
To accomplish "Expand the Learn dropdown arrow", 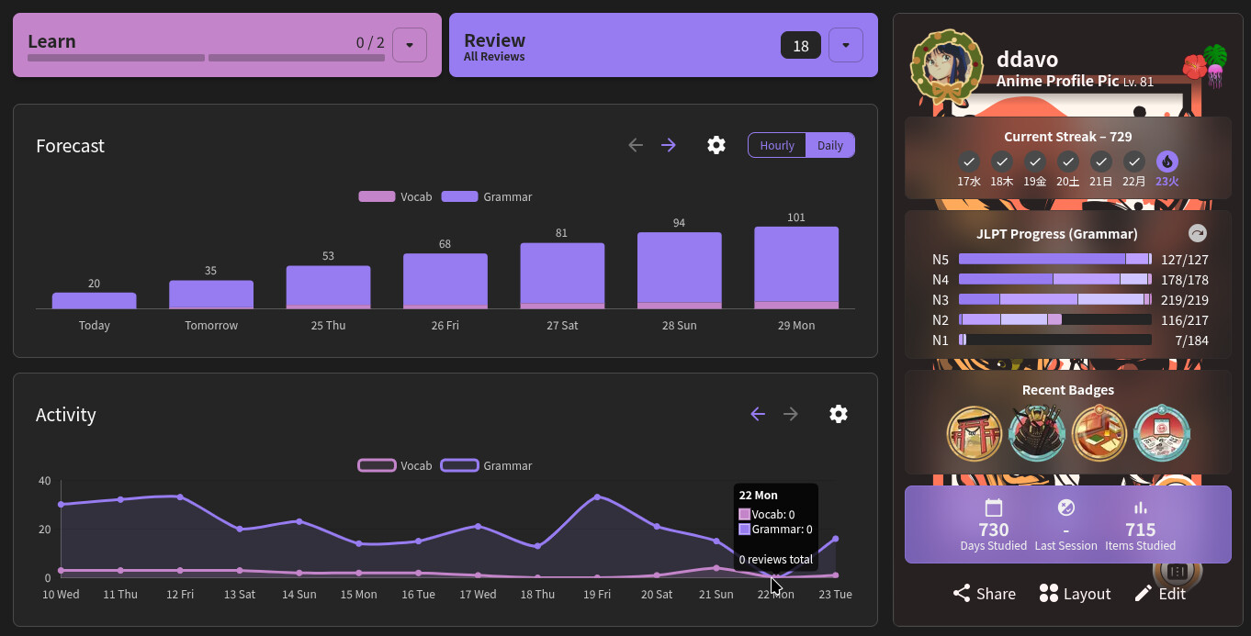I will tap(410, 45).
